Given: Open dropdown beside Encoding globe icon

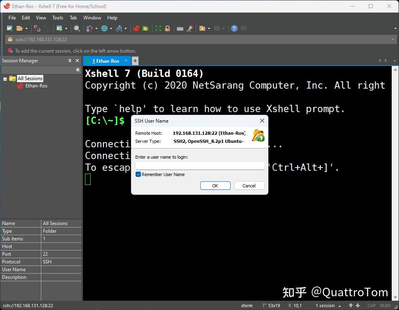Looking at the screenshot, I should click(x=111, y=28).
